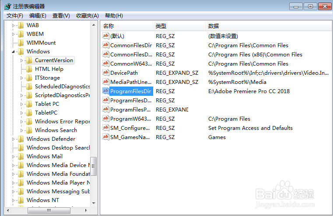Expand the Windows Media Player N key

click(13, 183)
